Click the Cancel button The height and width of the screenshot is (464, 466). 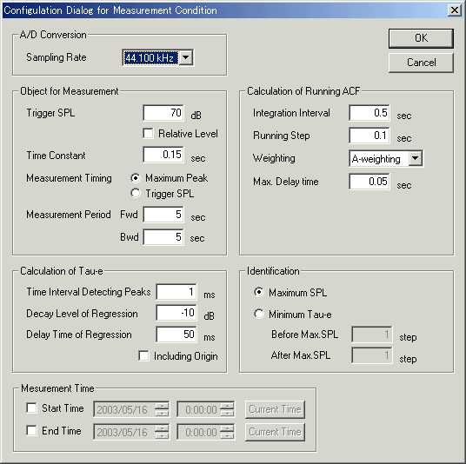pos(421,63)
